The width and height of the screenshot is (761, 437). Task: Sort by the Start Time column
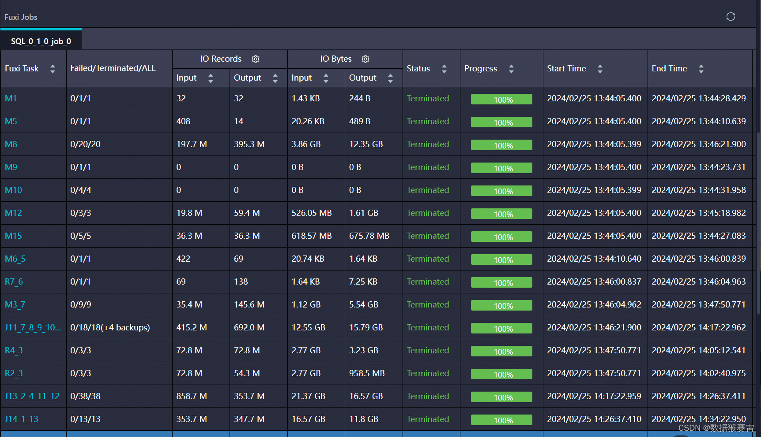[x=600, y=69]
